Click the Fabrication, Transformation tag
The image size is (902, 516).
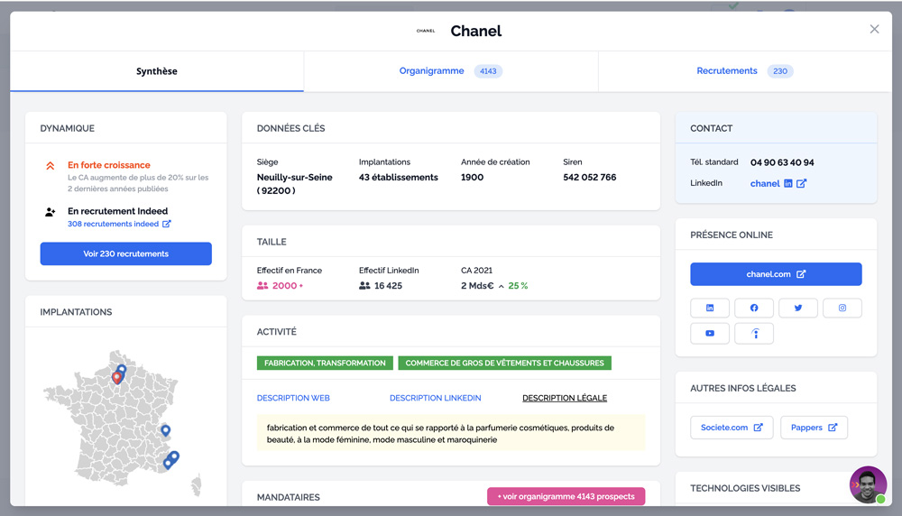pyautogui.click(x=325, y=363)
